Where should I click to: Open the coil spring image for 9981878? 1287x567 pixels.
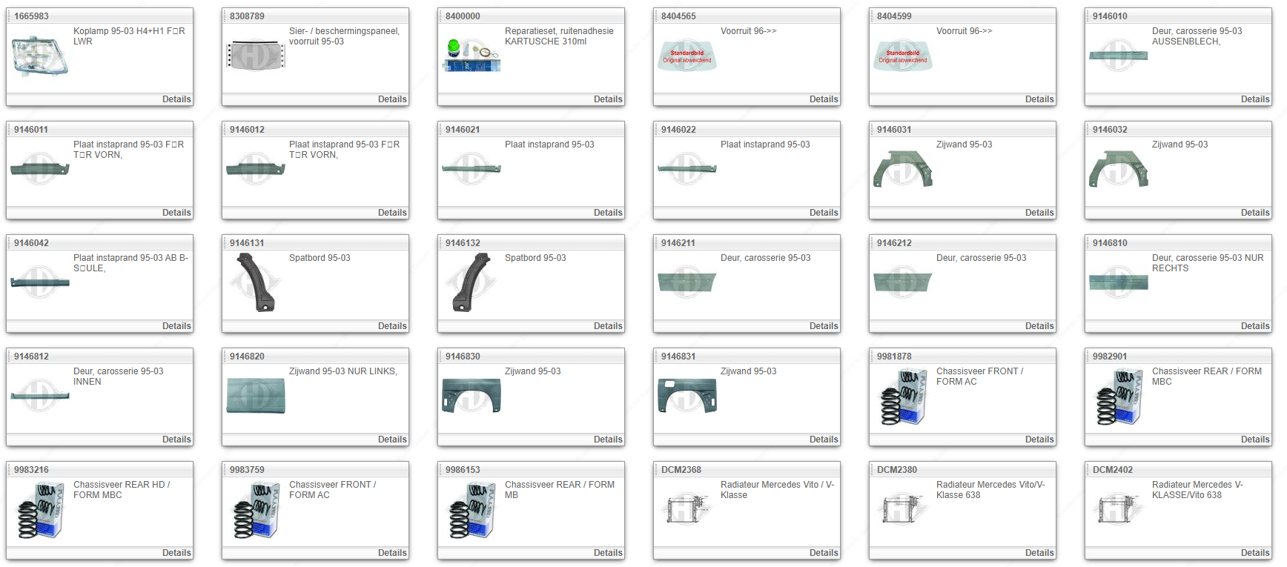click(x=903, y=397)
